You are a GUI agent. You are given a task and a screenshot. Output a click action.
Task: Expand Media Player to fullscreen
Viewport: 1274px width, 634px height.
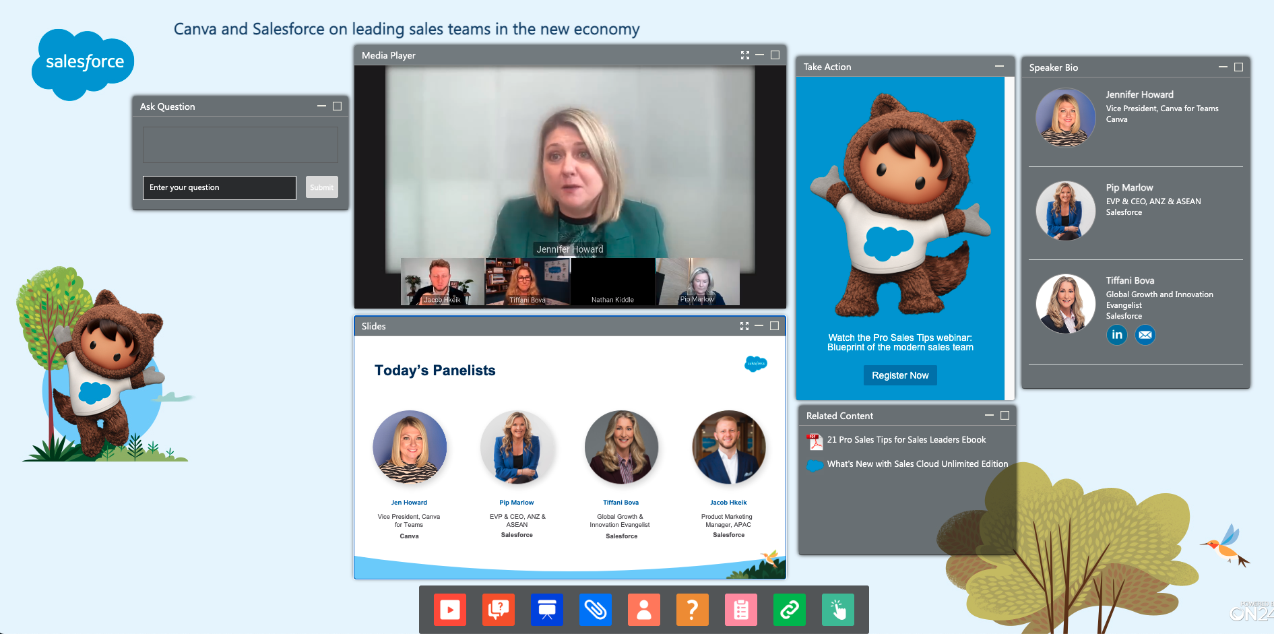(744, 55)
